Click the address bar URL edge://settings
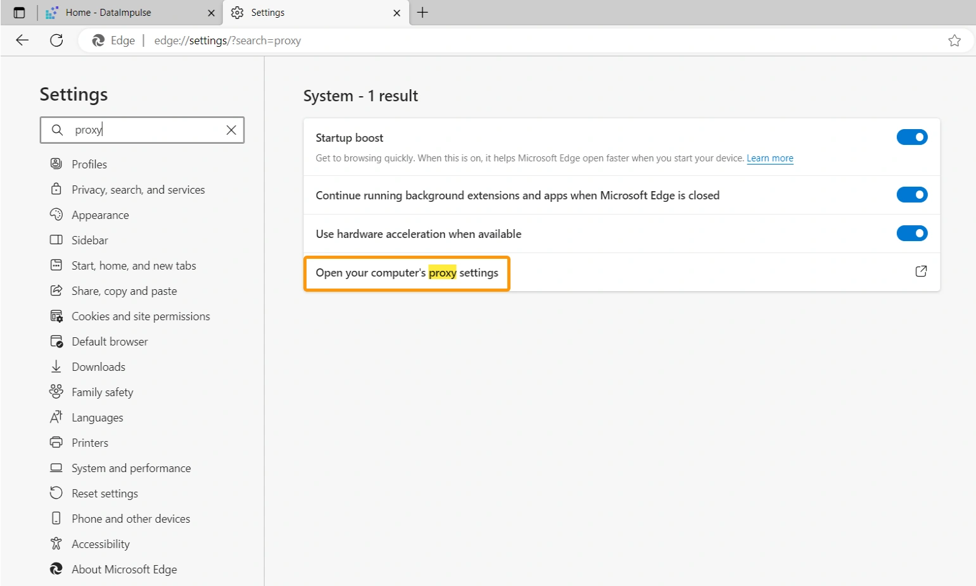This screenshot has height=586, width=976. pyautogui.click(x=227, y=41)
